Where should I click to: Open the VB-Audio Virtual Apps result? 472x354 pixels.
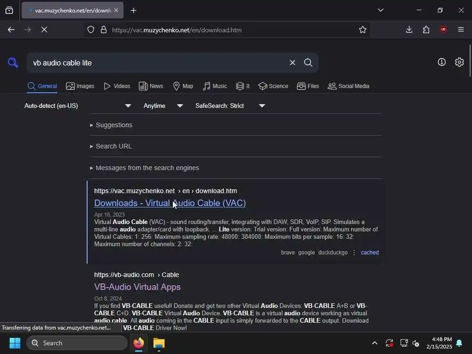coord(137,287)
